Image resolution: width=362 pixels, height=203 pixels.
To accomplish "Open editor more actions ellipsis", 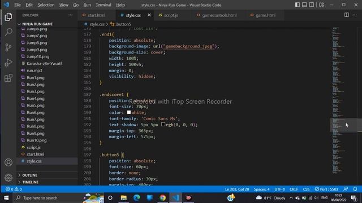I will coord(355,15).
